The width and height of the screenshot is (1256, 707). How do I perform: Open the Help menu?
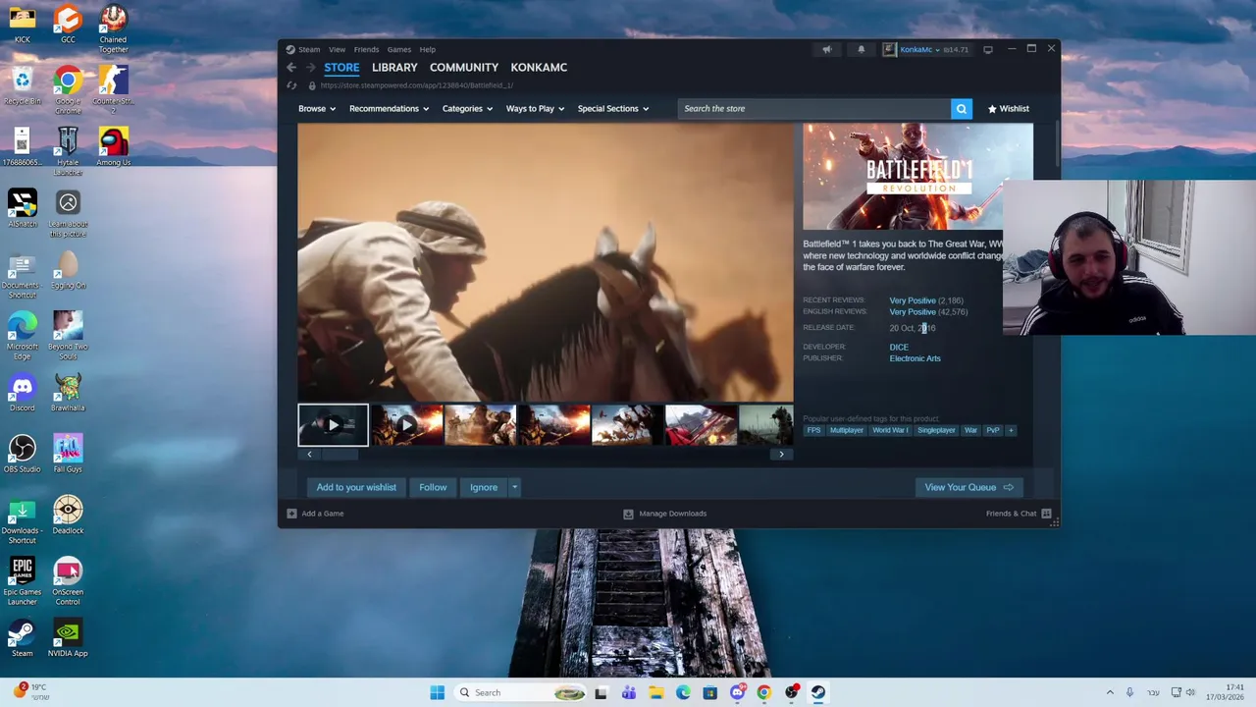(428, 49)
